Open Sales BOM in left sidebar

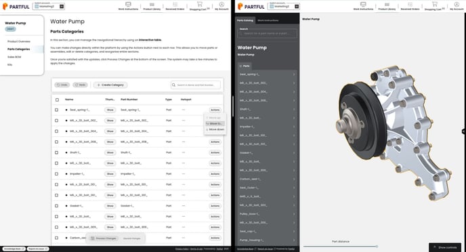pos(14,57)
